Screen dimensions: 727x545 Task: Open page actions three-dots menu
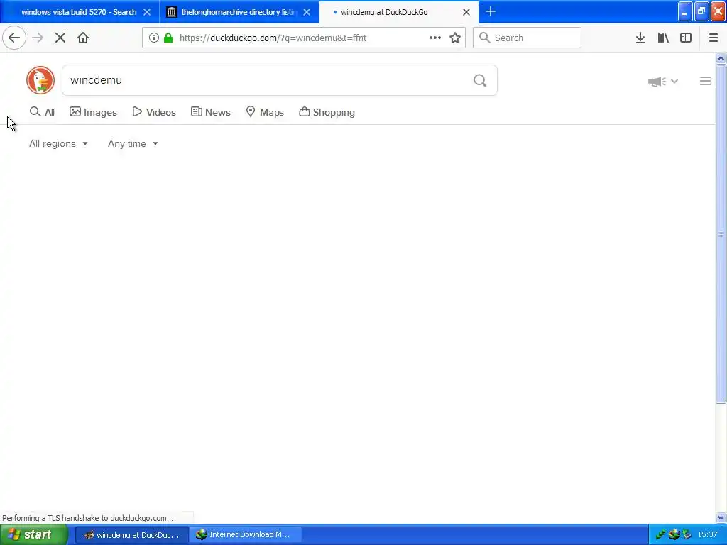[x=434, y=38]
